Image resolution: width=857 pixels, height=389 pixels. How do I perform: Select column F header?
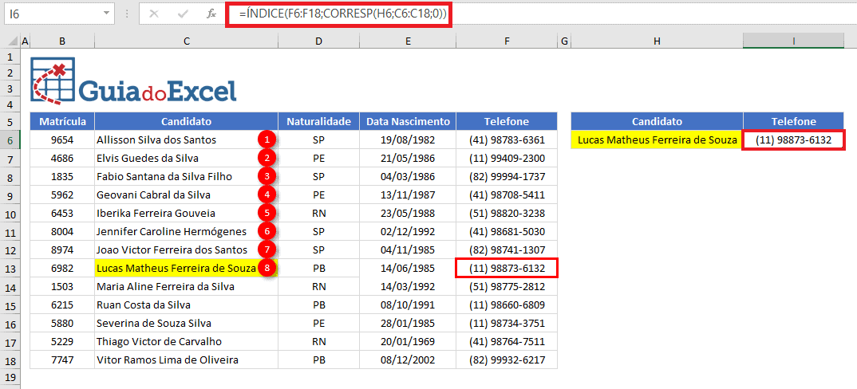coord(507,41)
